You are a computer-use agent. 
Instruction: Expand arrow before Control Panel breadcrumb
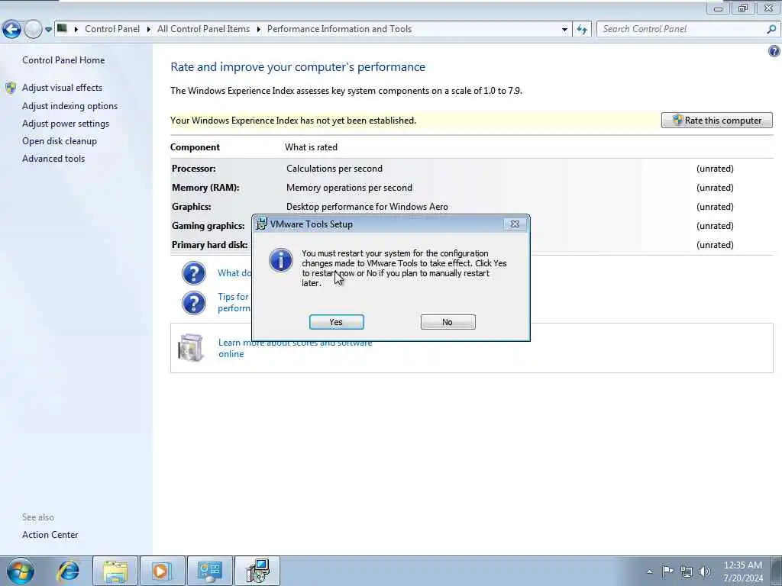pos(76,30)
